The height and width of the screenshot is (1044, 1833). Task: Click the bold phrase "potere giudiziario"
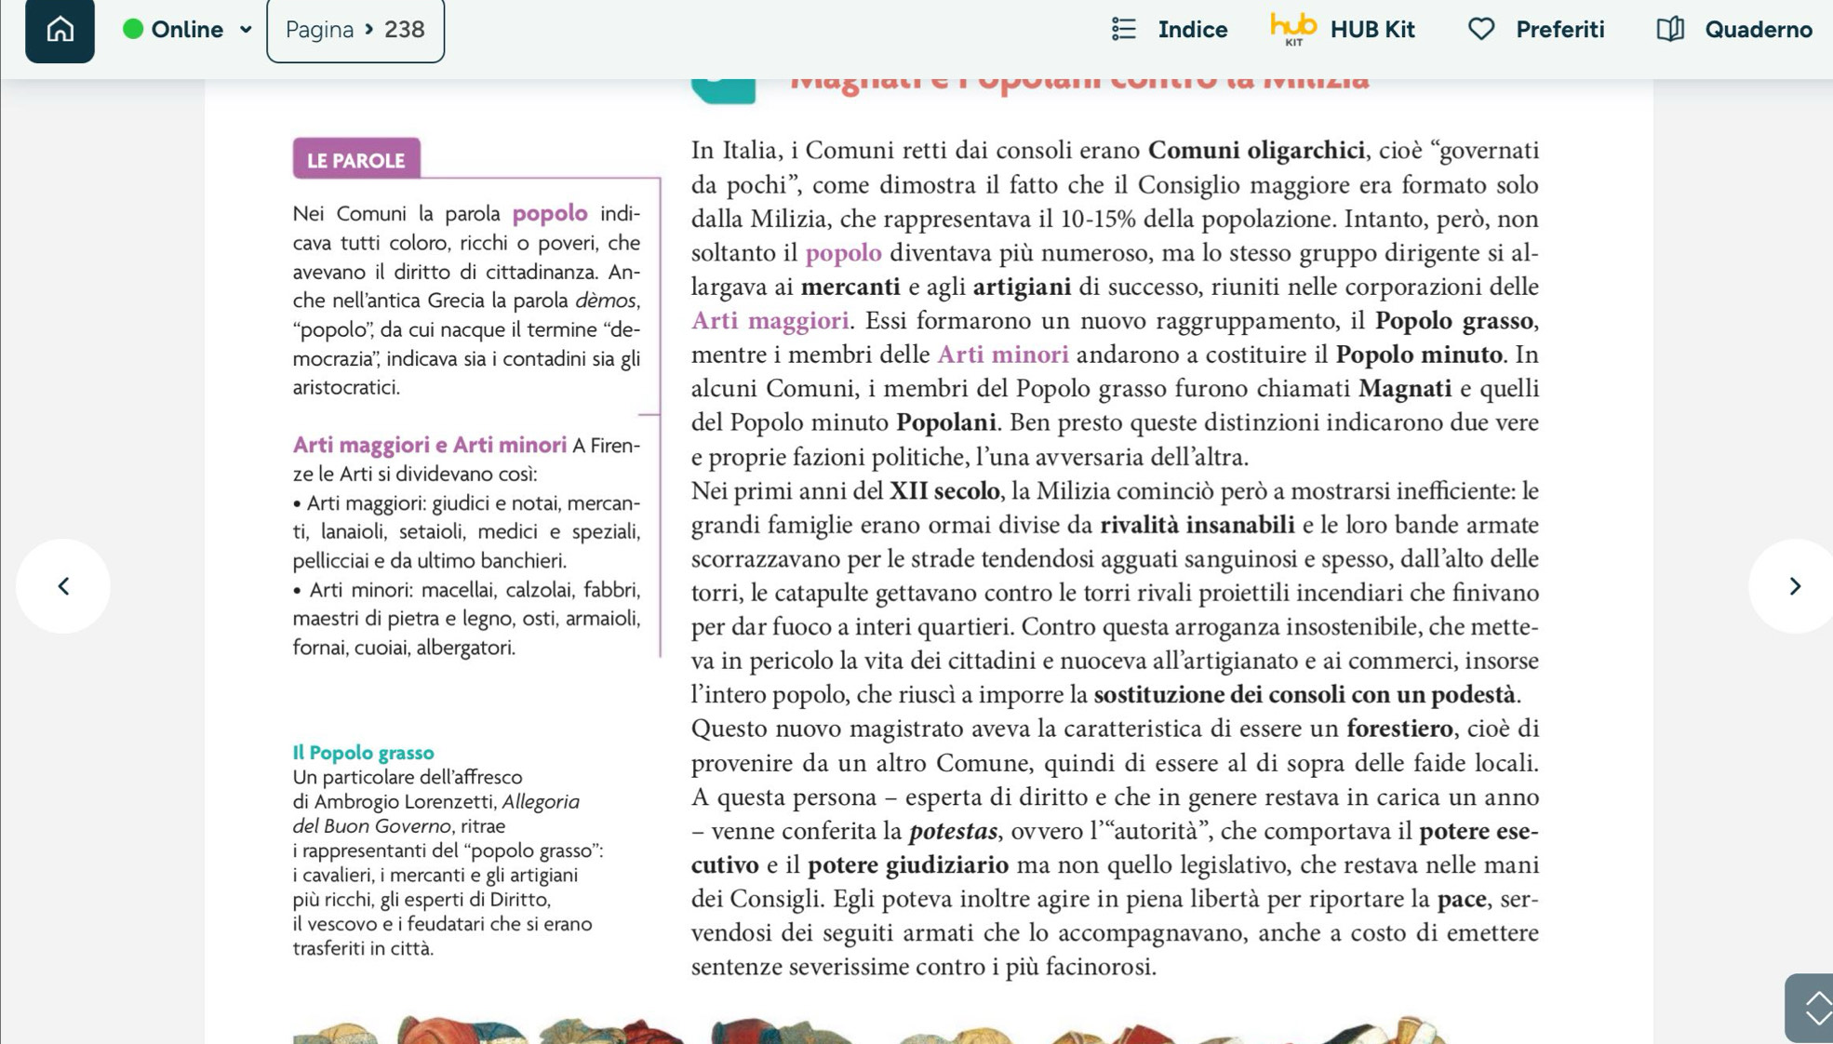point(907,865)
